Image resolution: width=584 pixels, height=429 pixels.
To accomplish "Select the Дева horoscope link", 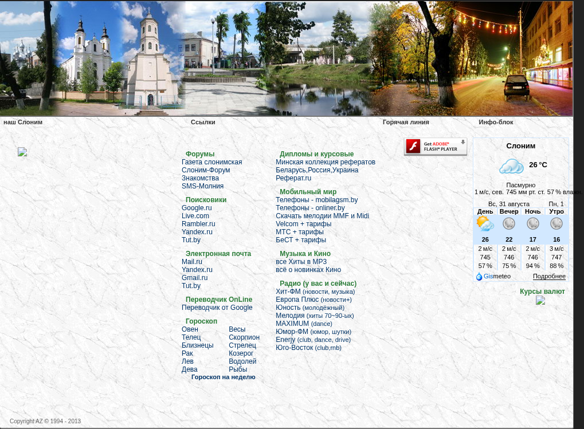I will [190, 369].
